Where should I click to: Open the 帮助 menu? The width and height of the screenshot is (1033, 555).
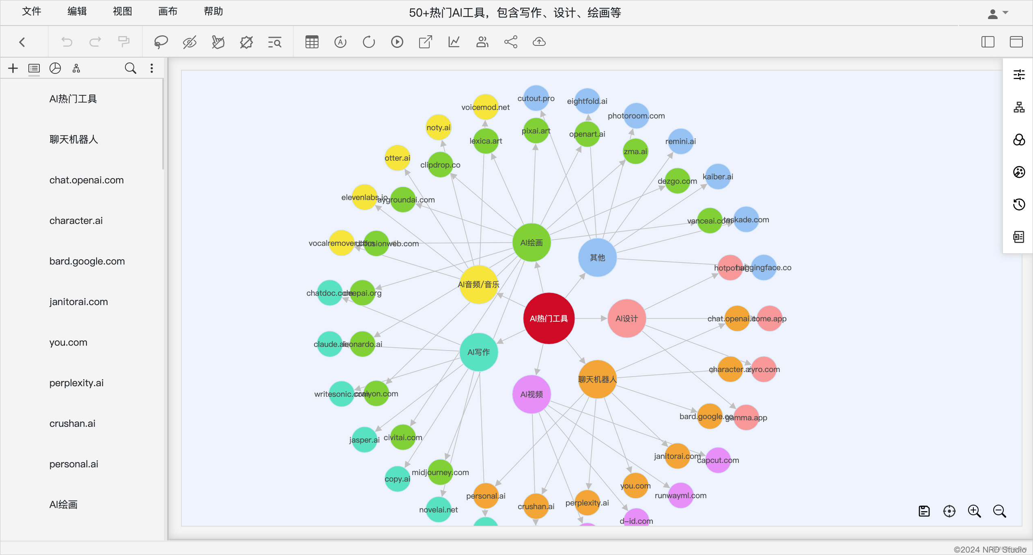pyautogui.click(x=213, y=11)
